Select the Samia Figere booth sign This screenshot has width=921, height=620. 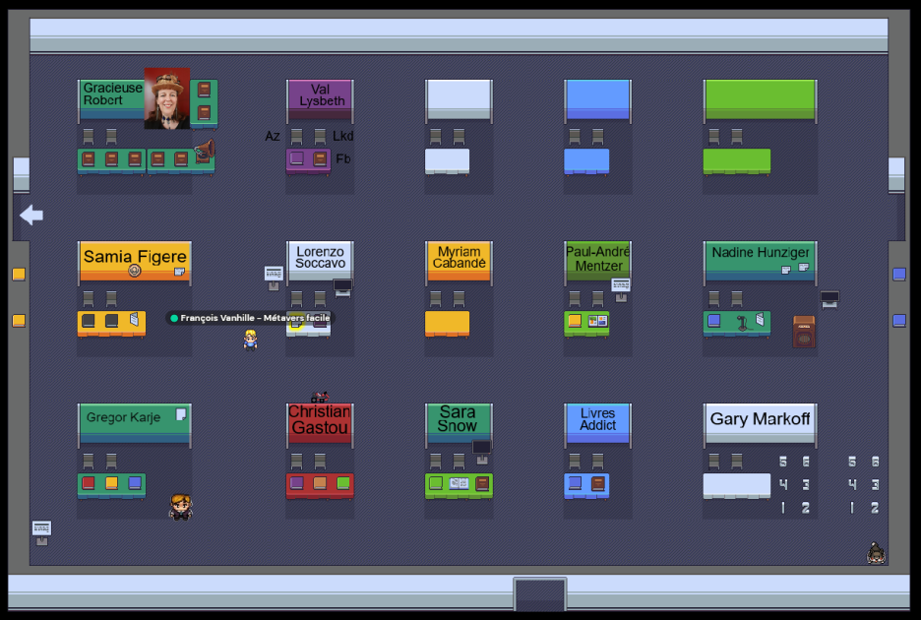click(135, 261)
